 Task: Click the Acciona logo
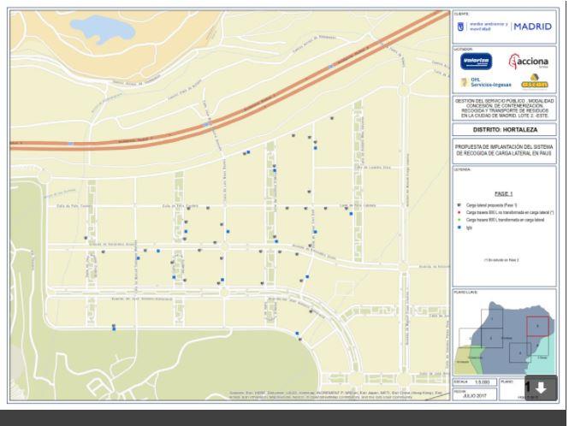tap(527, 62)
